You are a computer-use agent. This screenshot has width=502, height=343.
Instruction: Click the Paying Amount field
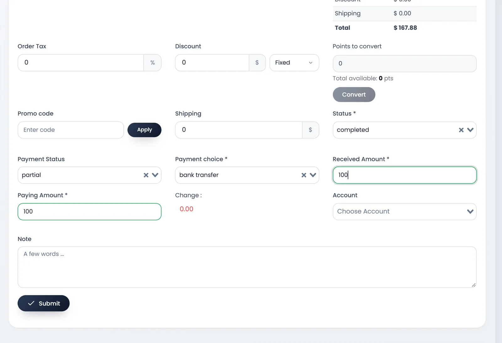point(89,212)
